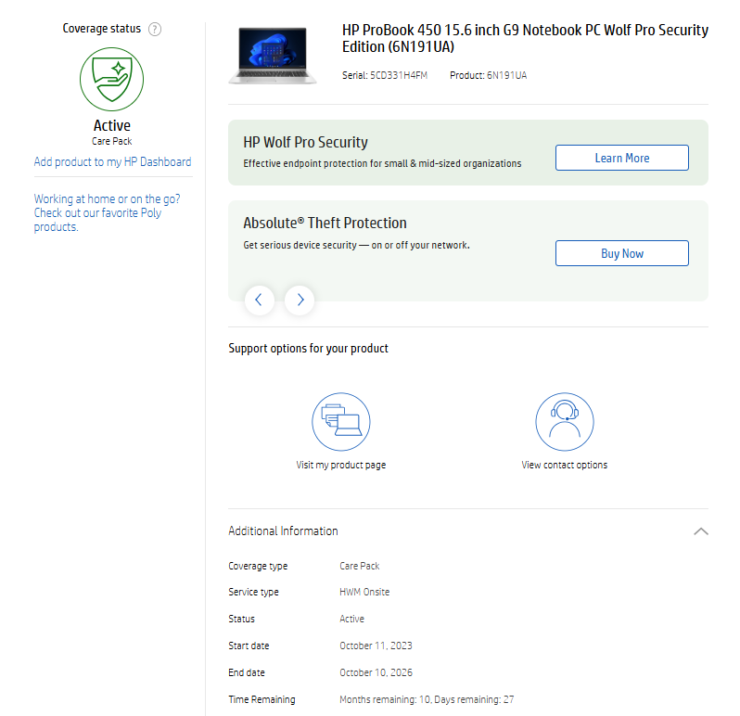Advance to next promotion with right arrow
This screenshot has height=716, width=740.
click(x=300, y=300)
